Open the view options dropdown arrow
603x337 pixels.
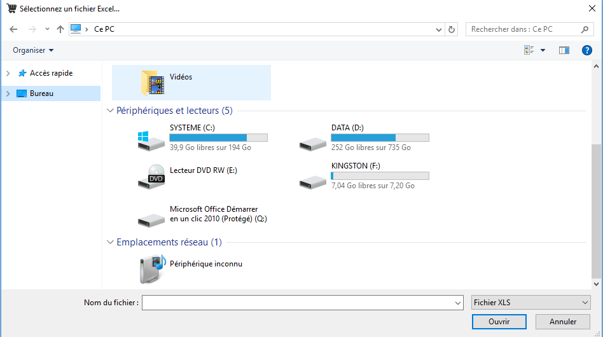pyautogui.click(x=543, y=50)
